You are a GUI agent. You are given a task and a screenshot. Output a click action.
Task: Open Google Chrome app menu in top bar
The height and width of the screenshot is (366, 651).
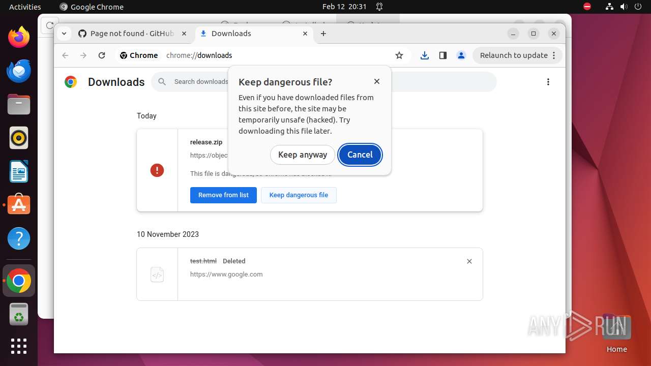(x=92, y=7)
